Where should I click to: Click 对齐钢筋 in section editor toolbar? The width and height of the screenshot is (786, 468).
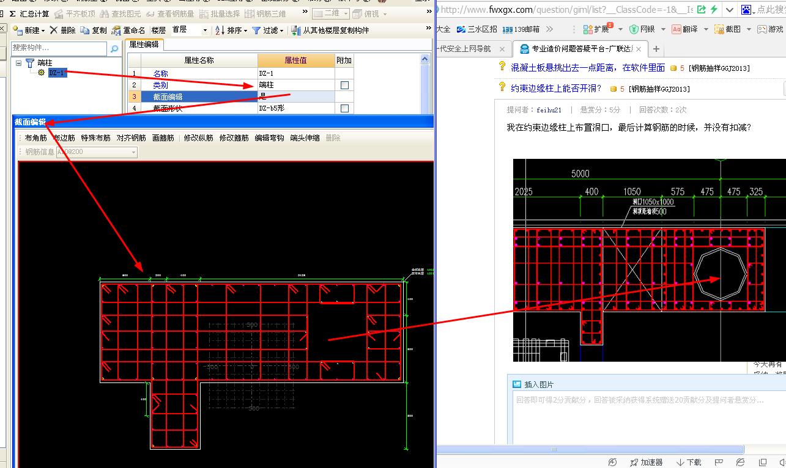tap(132, 138)
